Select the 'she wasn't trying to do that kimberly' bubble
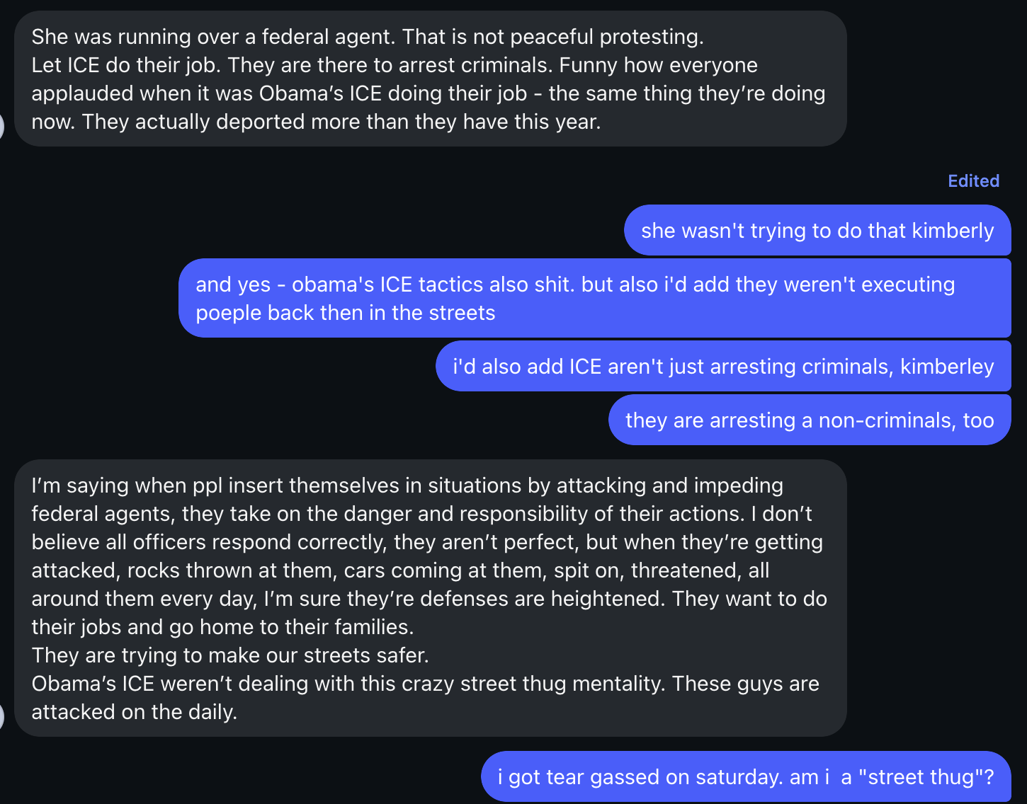Image resolution: width=1027 pixels, height=804 pixels. click(817, 231)
